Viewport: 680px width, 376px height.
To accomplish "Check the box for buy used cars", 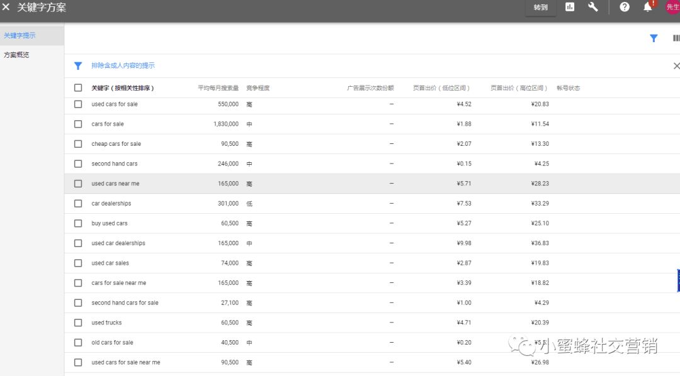I will pyautogui.click(x=78, y=223).
